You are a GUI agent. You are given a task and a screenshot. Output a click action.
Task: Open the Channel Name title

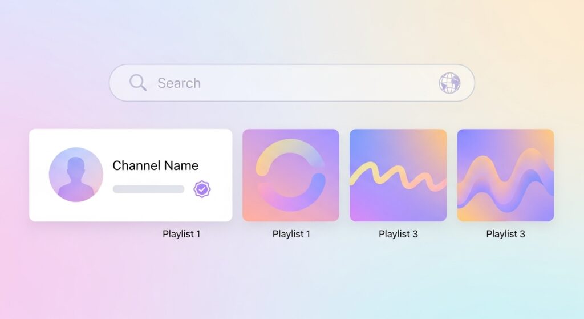[155, 165]
